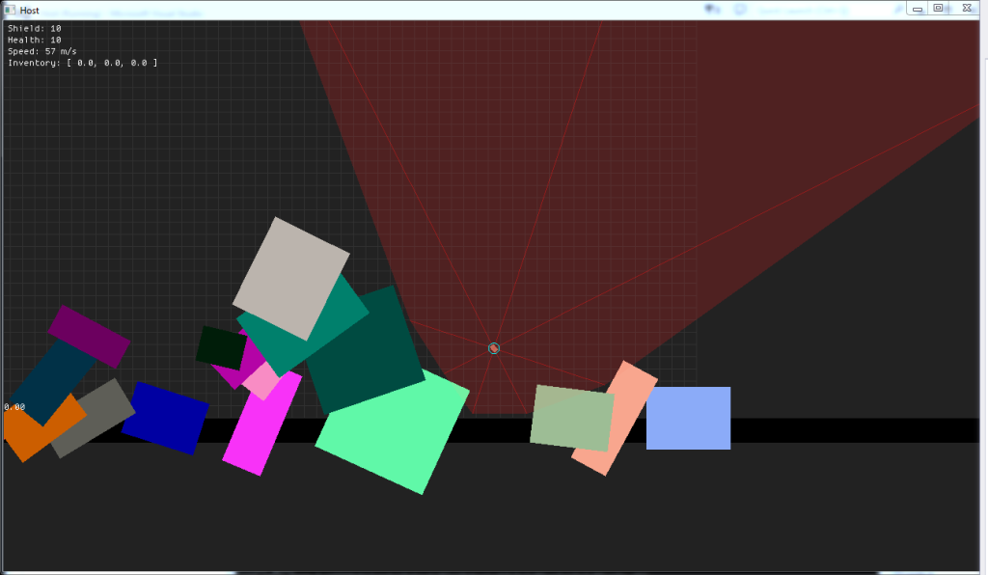This screenshot has height=575, width=988.
Task: Maximize the Host window
Action: pos(938,8)
